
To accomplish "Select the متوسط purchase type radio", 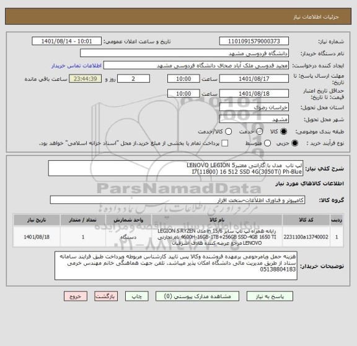I will point(267,143).
